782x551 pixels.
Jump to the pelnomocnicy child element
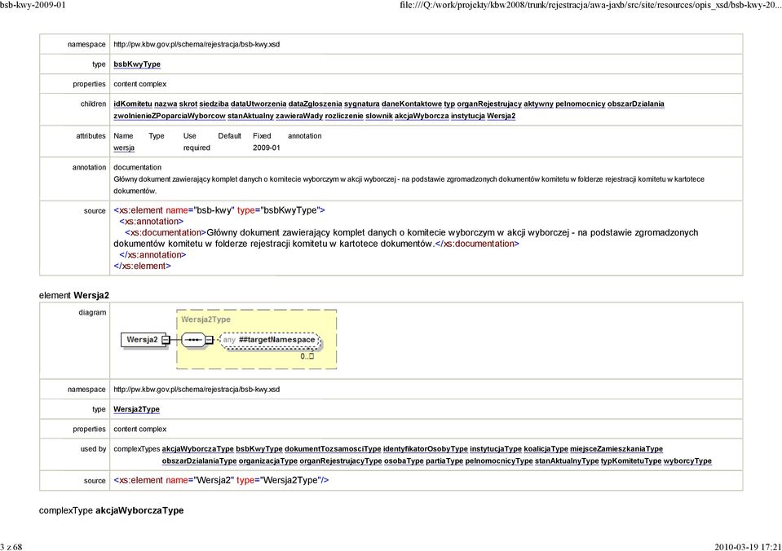tap(581, 104)
